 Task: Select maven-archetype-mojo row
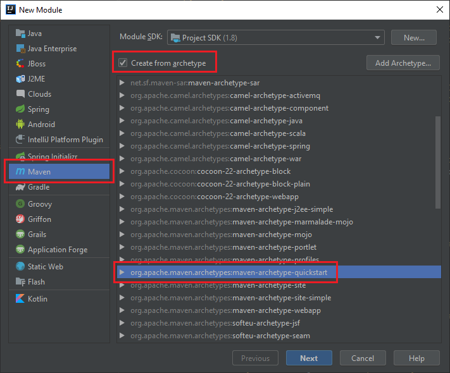[279, 235]
